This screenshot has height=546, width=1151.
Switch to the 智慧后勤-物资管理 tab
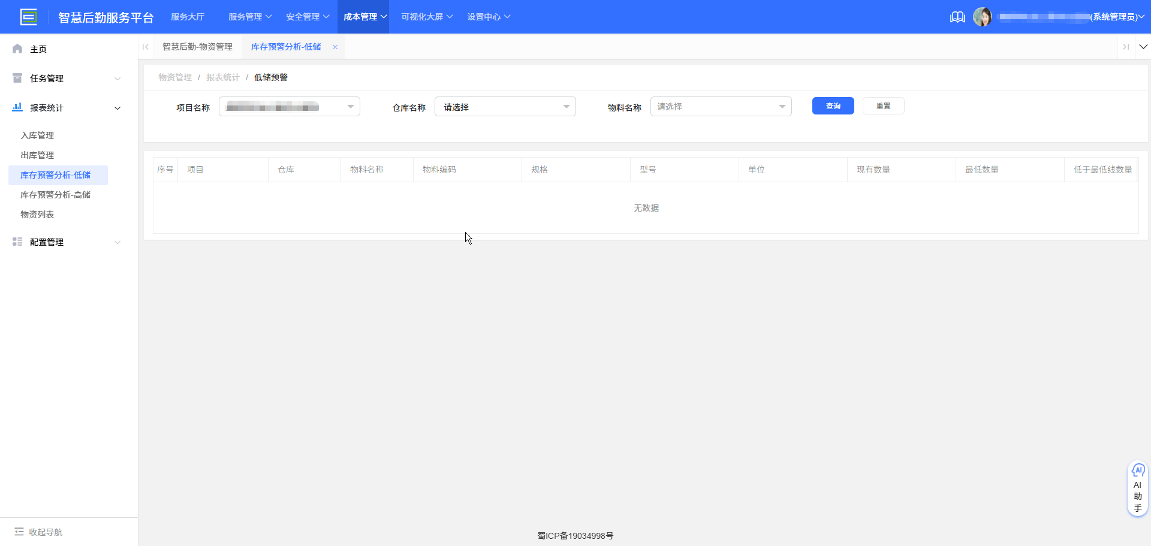[x=198, y=46]
